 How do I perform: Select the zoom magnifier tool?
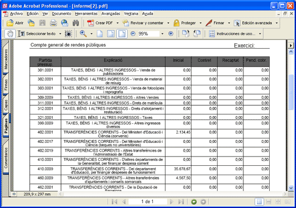[83, 34]
